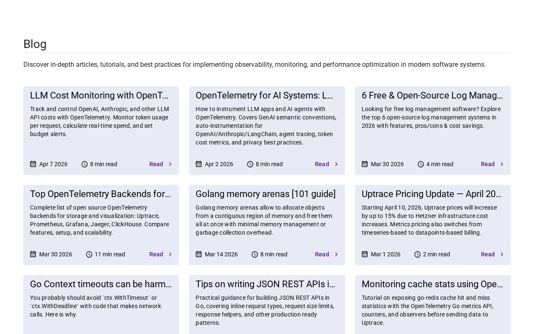Read the 6 Free Log Management article
The width and height of the screenshot is (534, 334).
pos(488,164)
